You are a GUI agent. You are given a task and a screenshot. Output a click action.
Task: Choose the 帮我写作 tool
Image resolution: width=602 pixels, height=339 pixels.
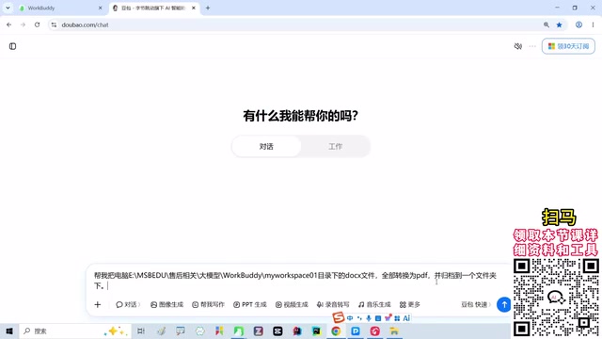point(209,304)
